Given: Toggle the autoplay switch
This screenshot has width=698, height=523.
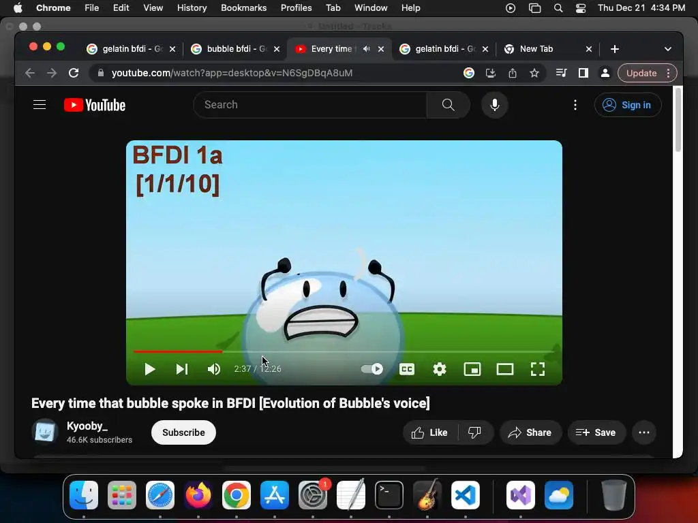Looking at the screenshot, I should coord(371,368).
